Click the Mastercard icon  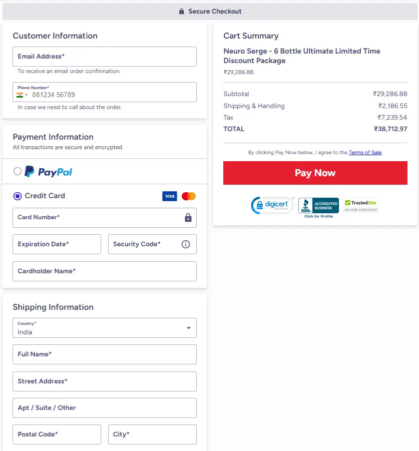click(188, 196)
